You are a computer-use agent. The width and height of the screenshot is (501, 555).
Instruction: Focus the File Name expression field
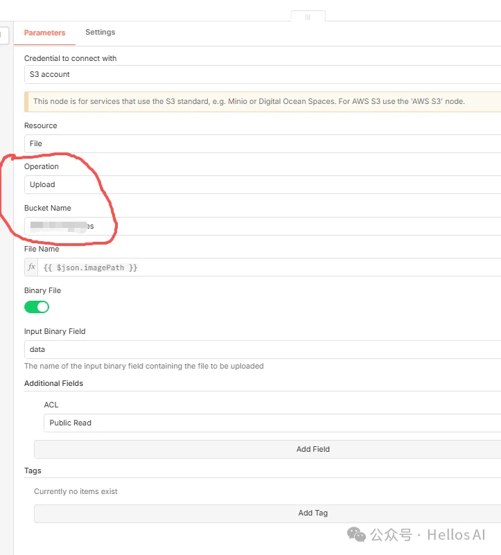click(x=270, y=267)
